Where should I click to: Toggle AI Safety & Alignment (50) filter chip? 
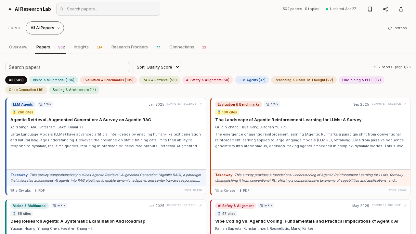pyautogui.click(x=208, y=80)
